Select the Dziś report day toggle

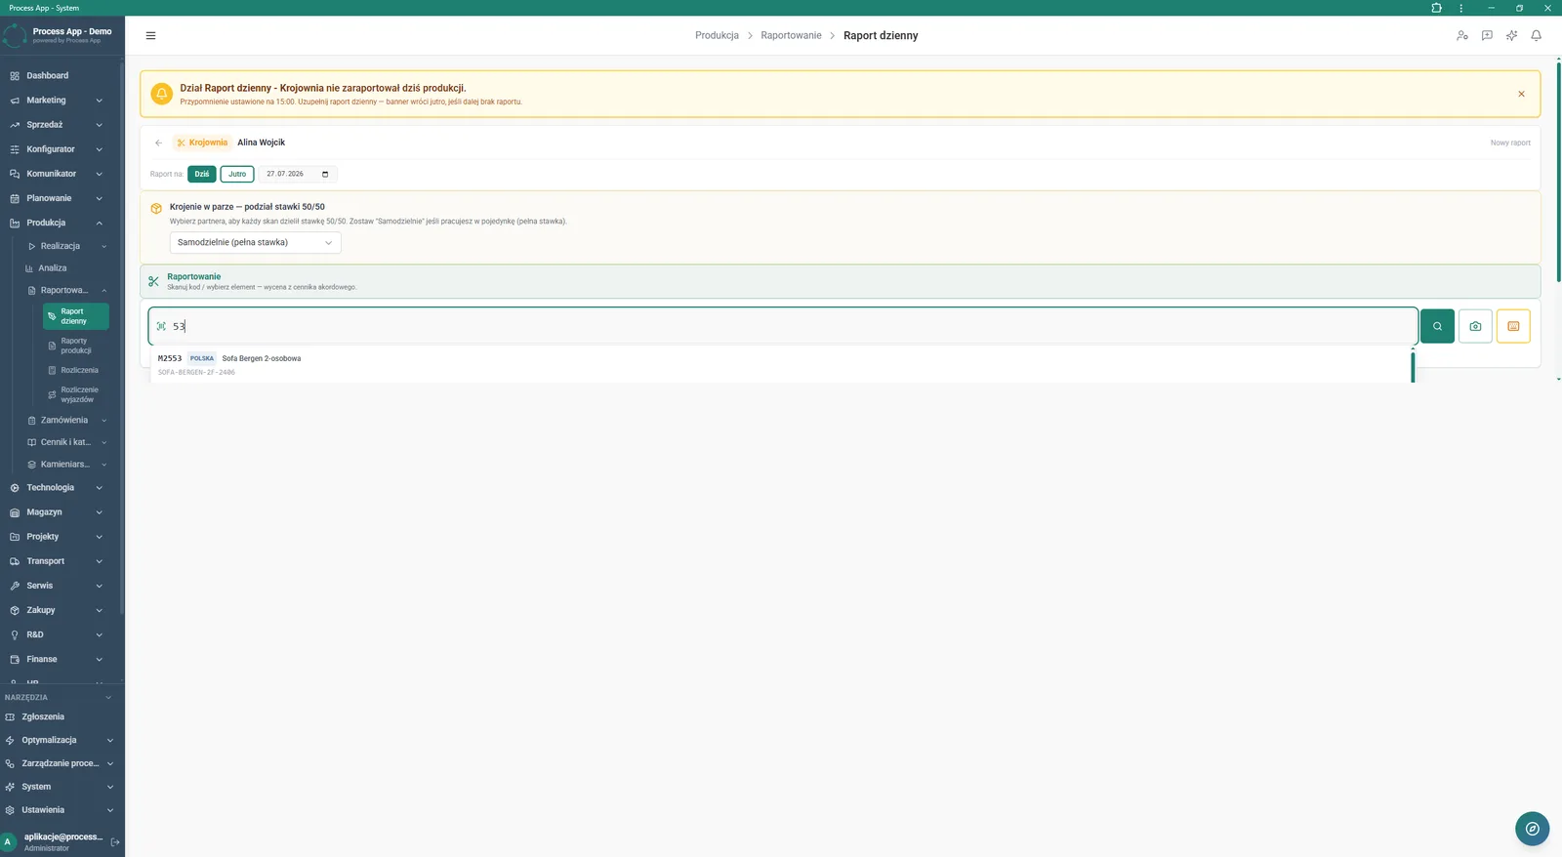(202, 174)
